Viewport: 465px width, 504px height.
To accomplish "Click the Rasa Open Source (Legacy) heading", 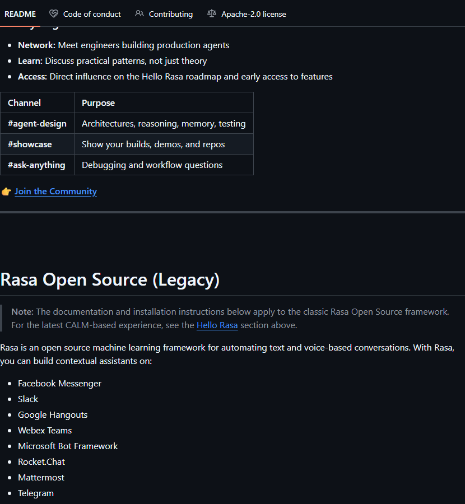I will [110, 279].
